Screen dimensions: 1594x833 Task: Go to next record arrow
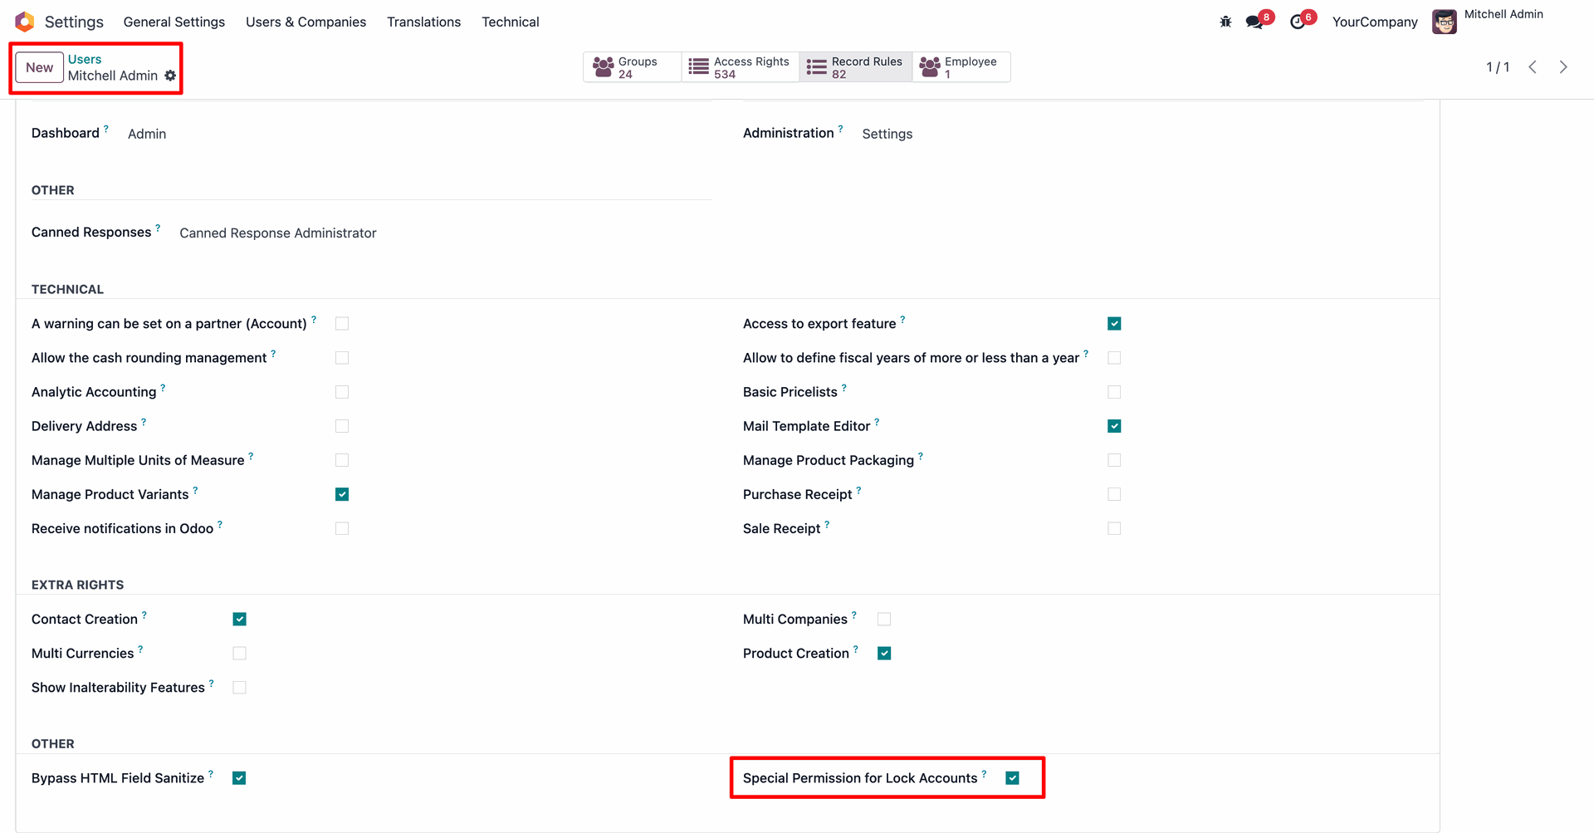[1563, 67]
